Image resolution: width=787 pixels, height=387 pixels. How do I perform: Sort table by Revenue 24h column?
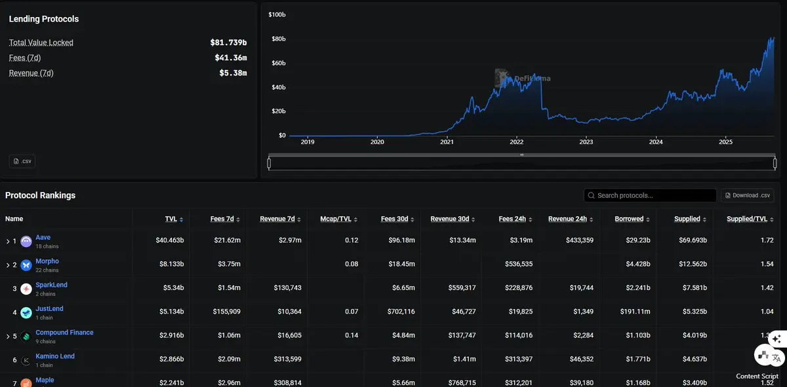pyautogui.click(x=571, y=219)
